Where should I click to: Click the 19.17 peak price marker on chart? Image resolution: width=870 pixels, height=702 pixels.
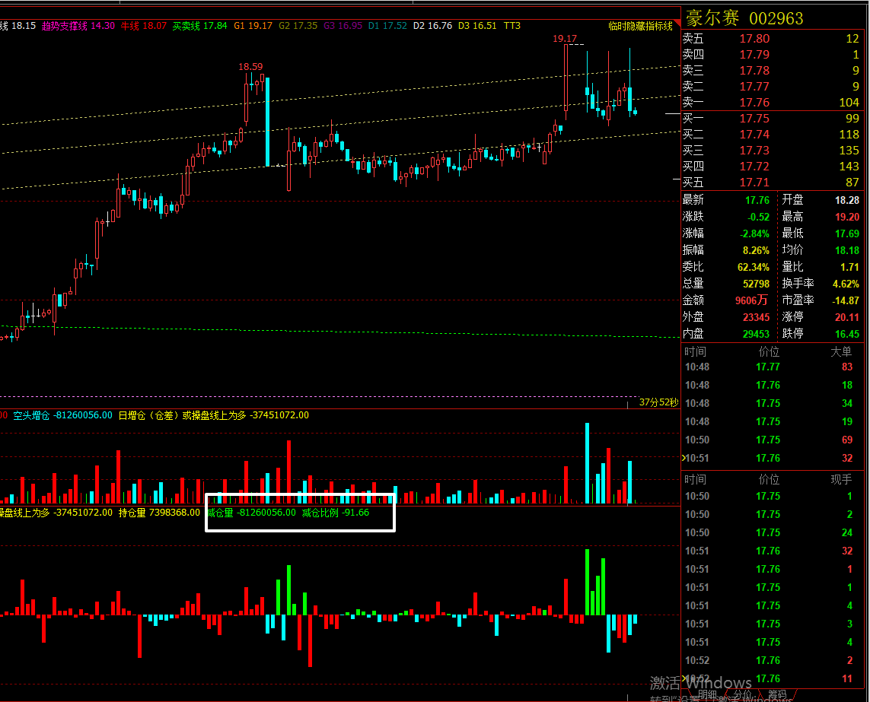(565, 38)
